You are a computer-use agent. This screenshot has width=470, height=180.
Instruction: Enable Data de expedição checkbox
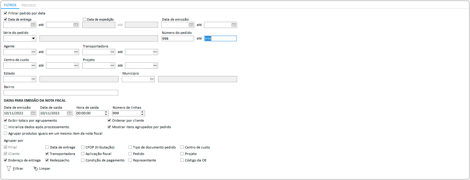(85, 19)
